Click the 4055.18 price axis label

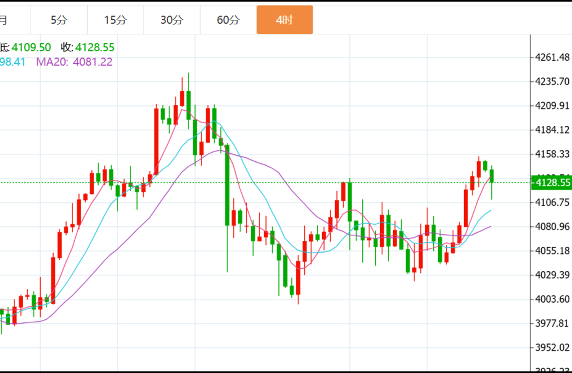[552, 251]
